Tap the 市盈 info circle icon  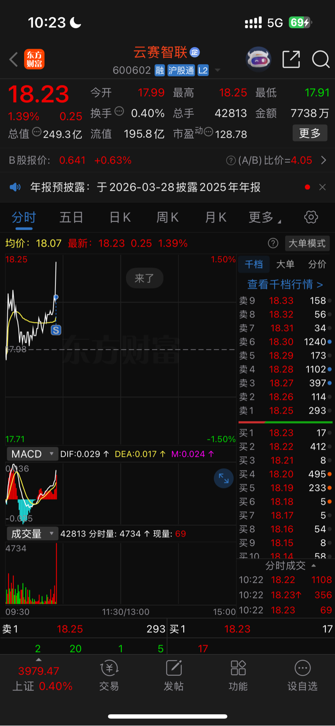[209, 131]
